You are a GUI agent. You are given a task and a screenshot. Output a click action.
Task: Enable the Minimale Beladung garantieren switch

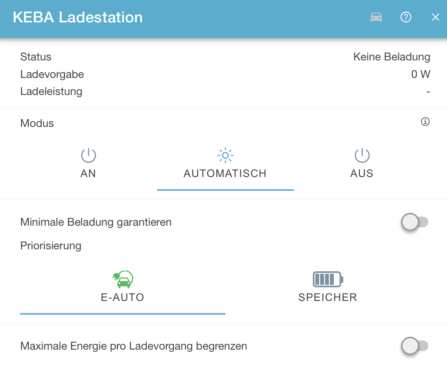tap(414, 222)
